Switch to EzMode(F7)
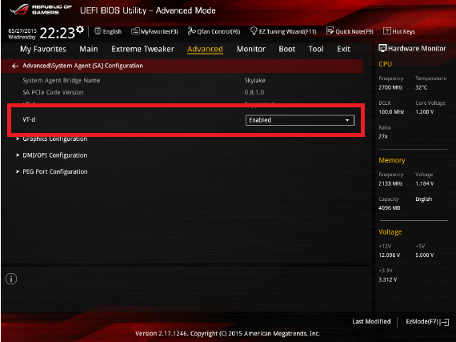The width and height of the screenshot is (456, 342). [427, 322]
